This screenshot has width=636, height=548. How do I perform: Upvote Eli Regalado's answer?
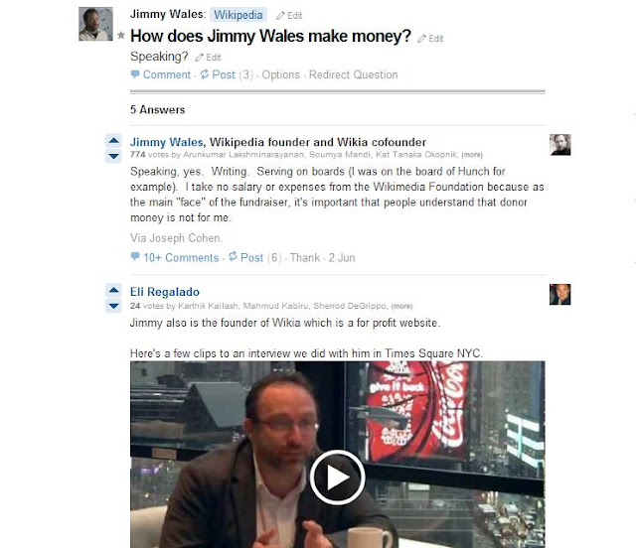[x=113, y=290]
